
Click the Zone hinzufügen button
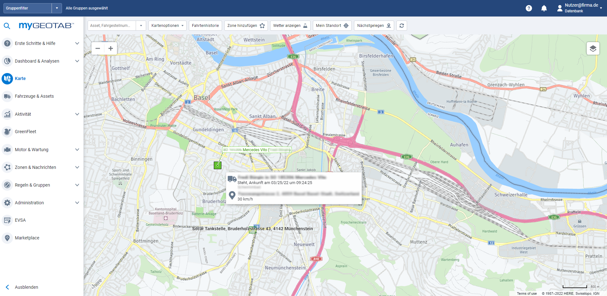pyautogui.click(x=246, y=26)
